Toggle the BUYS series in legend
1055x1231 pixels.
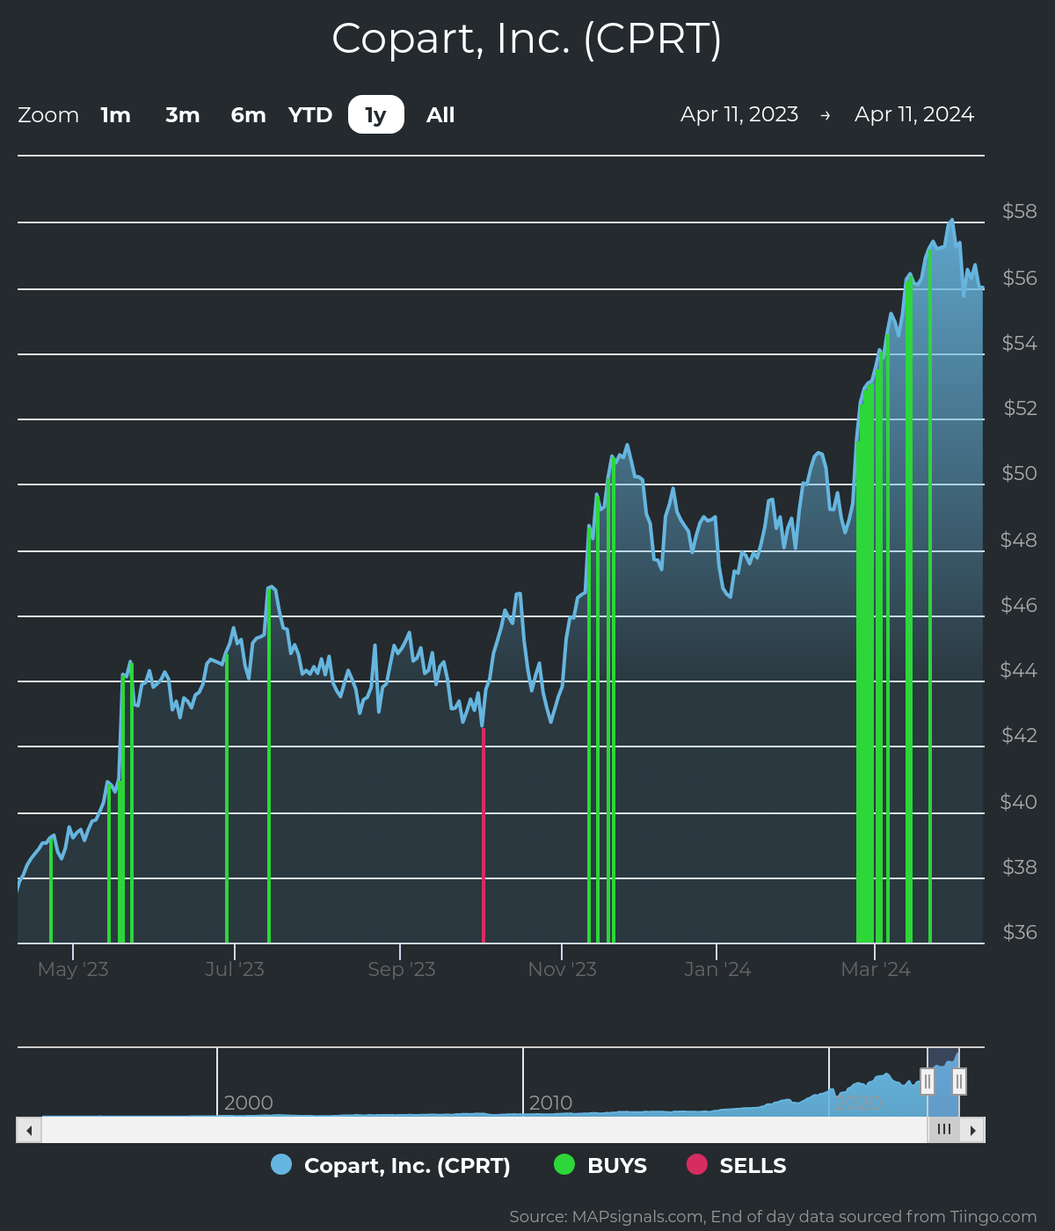point(616,1166)
